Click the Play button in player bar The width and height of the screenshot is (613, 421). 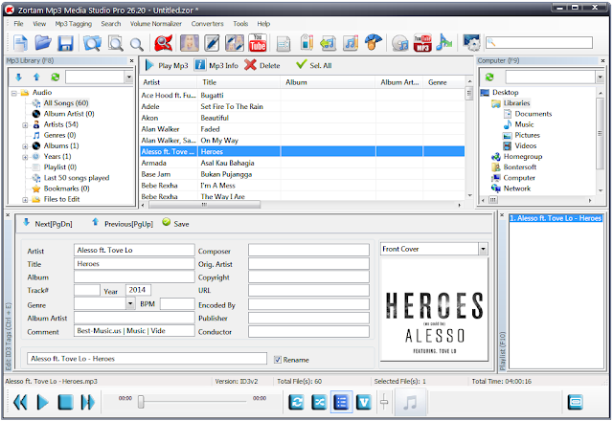pyautogui.click(x=42, y=402)
